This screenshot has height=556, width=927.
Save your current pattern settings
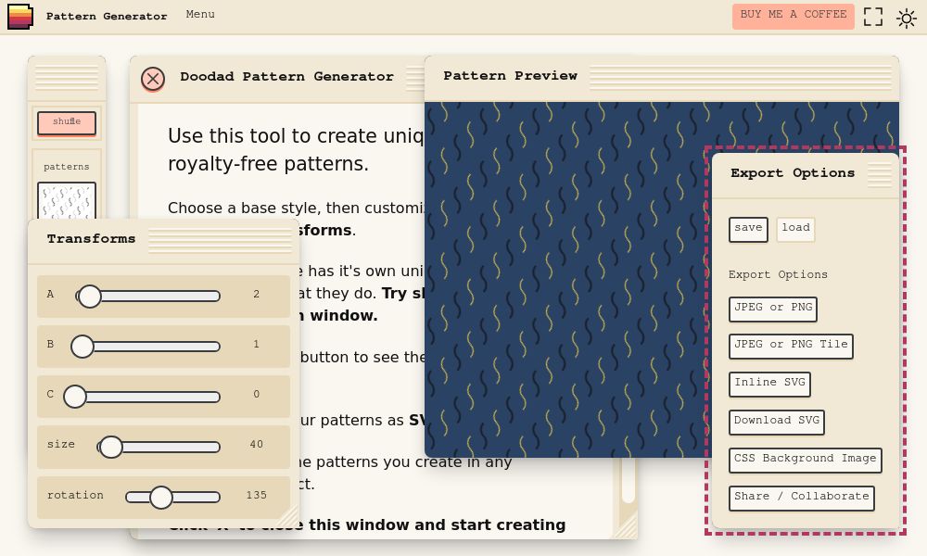tap(748, 229)
